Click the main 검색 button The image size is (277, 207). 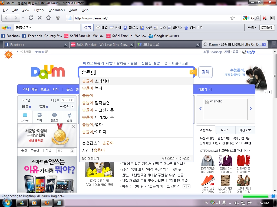(x=206, y=72)
